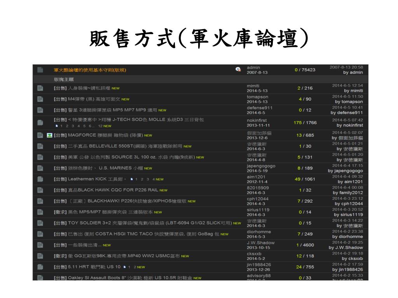Open author cph12044 in author column
This screenshot has width=398, height=298.
[x=257, y=199]
